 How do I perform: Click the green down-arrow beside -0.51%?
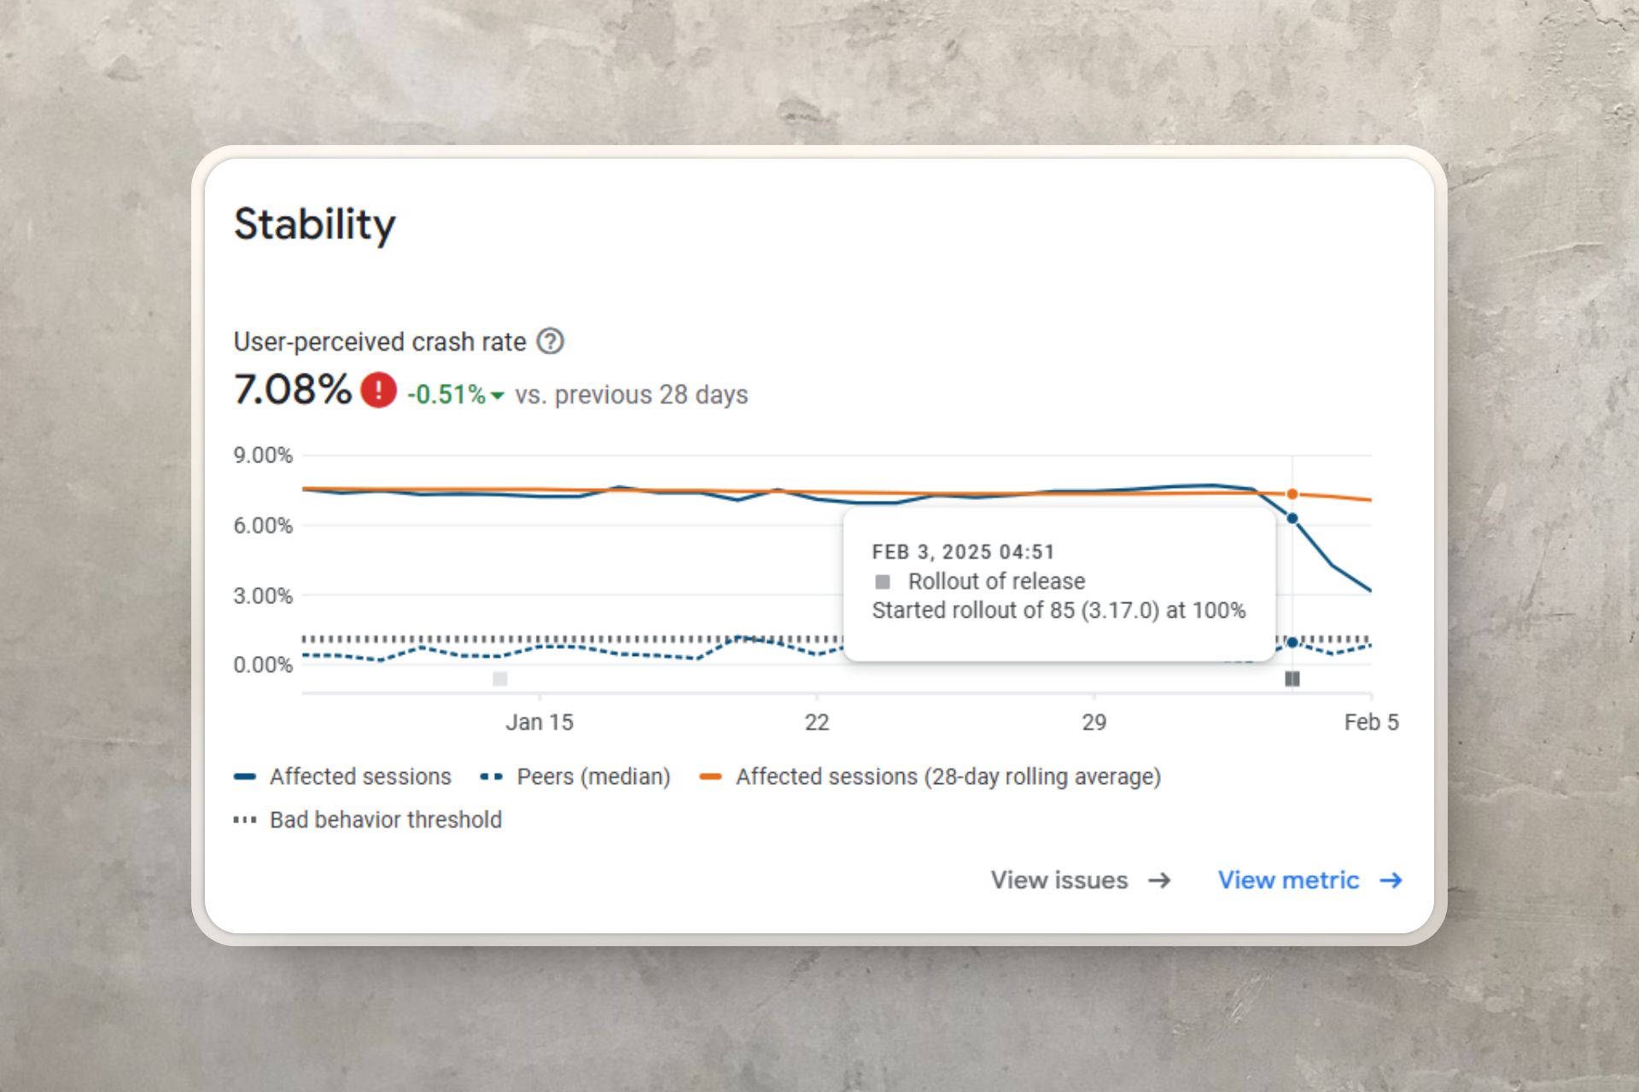[x=498, y=395]
